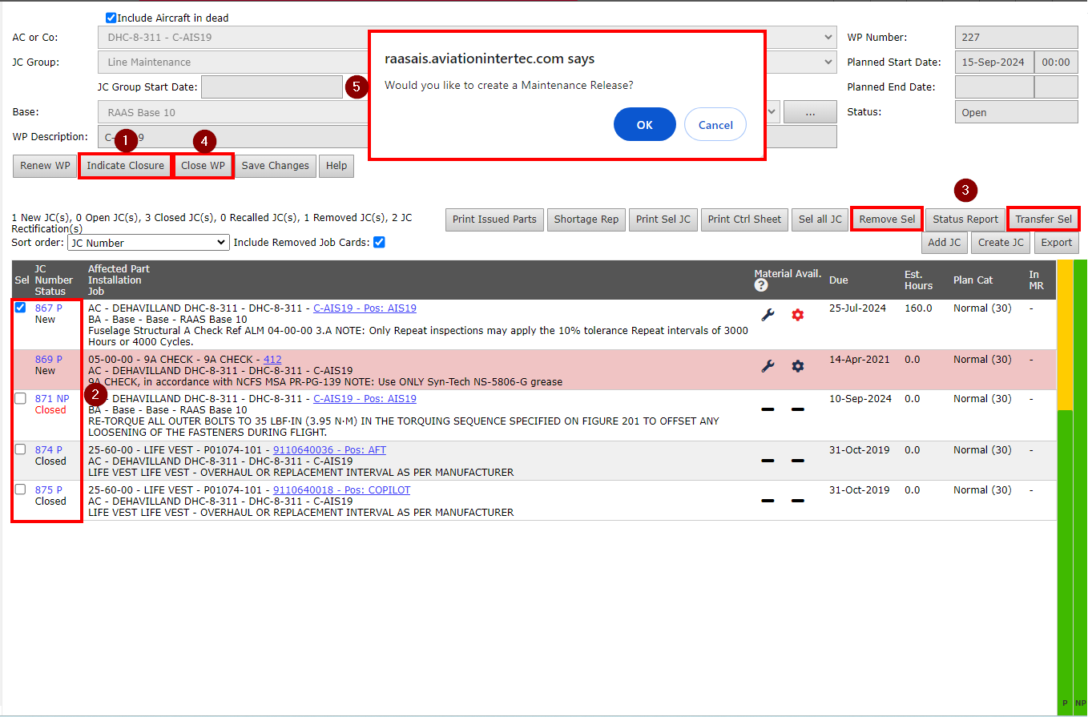Click the yellow segment of the P progress bar

click(1065, 336)
